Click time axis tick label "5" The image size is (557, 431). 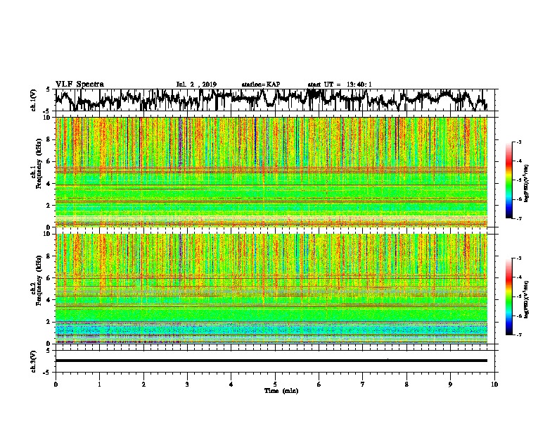click(275, 385)
